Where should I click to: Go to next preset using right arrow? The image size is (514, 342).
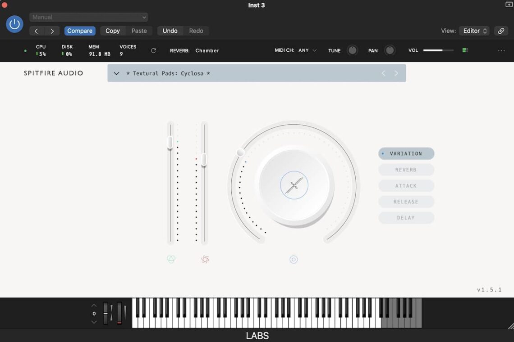pyautogui.click(x=396, y=73)
